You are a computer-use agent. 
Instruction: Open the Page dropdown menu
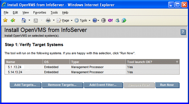(x=65, y=20)
